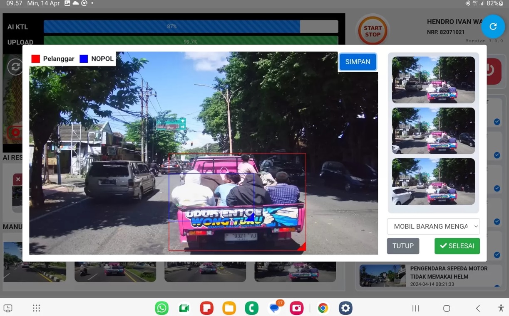Tap the Home navigation button
The width and height of the screenshot is (509, 316).
point(447,308)
